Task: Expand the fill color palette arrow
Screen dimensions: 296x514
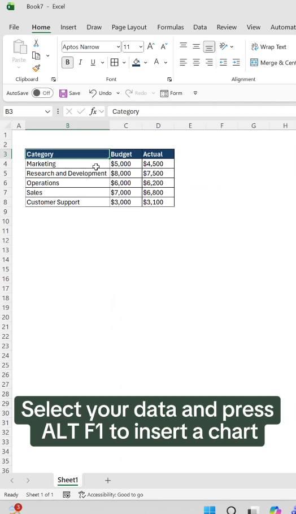Action: 145,62
